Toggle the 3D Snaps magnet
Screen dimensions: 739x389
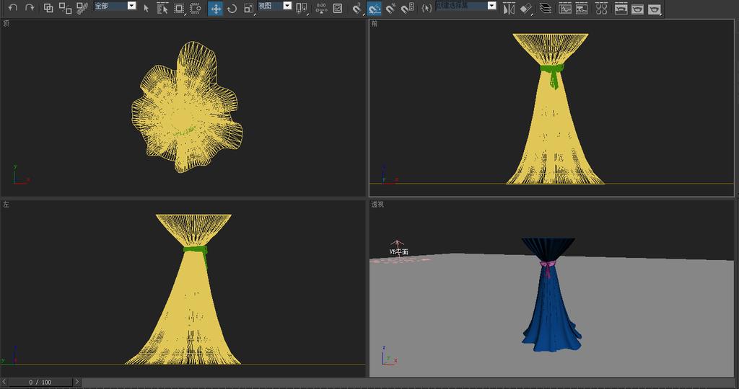357,9
